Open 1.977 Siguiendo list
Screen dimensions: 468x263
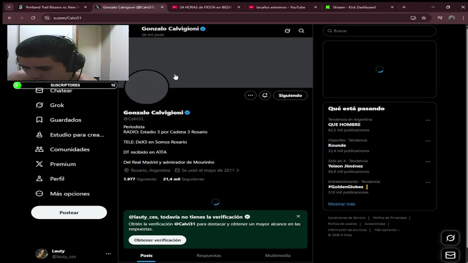[140, 179]
